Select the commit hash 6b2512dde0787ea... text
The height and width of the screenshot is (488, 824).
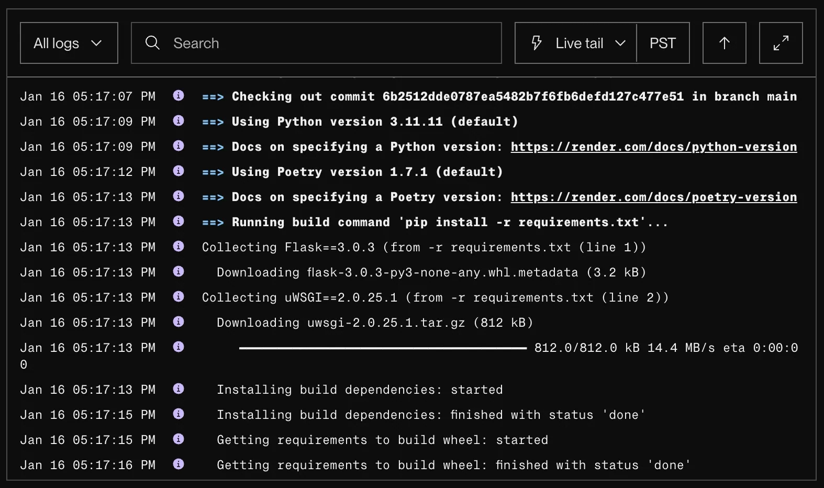533,96
